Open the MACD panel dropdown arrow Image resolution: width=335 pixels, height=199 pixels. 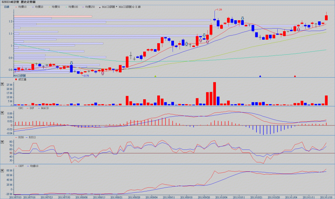(x=3, y=113)
